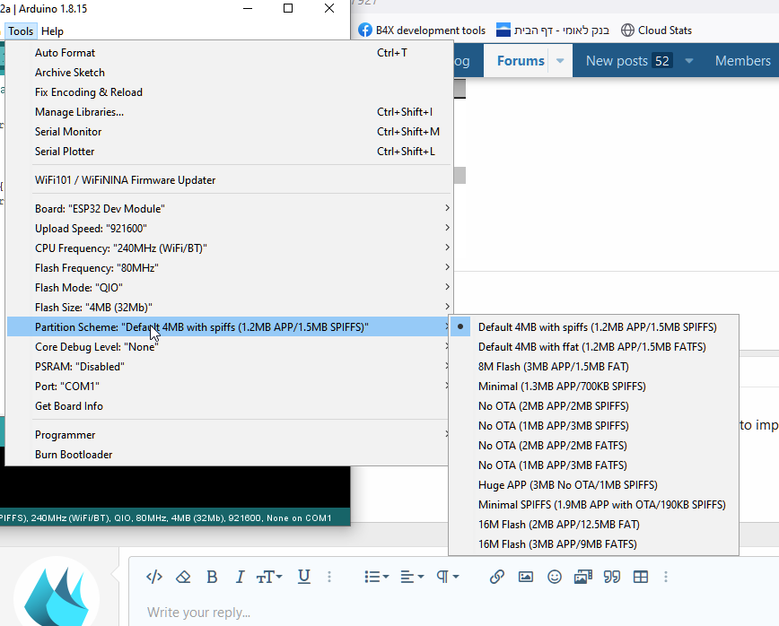The width and height of the screenshot is (779, 626).
Task: Expand the Core Debug Level submenu
Action: (x=229, y=347)
